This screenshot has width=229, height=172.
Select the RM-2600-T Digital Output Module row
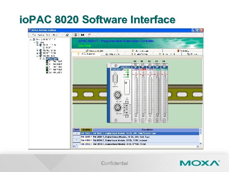(136, 137)
